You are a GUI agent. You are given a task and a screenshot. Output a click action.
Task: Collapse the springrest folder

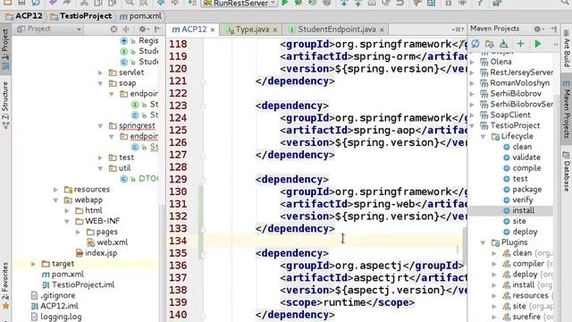point(100,126)
